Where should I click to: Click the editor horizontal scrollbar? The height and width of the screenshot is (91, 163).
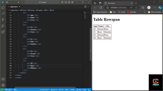[45, 87]
